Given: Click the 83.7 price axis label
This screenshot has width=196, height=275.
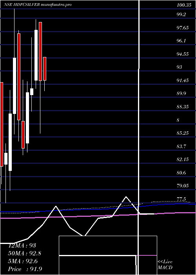Looking at the screenshot, I should point(181,146).
